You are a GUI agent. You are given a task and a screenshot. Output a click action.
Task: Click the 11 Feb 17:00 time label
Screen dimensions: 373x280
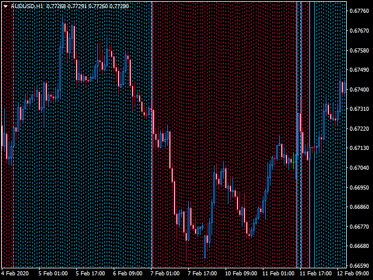pyautogui.click(x=316, y=274)
